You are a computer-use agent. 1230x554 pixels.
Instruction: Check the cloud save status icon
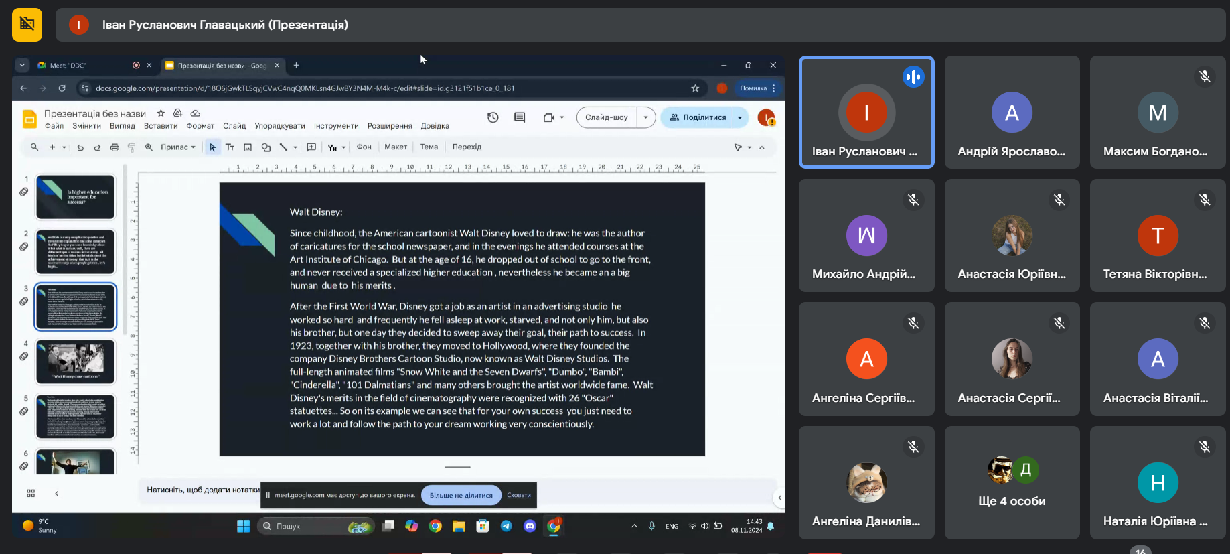[196, 113]
